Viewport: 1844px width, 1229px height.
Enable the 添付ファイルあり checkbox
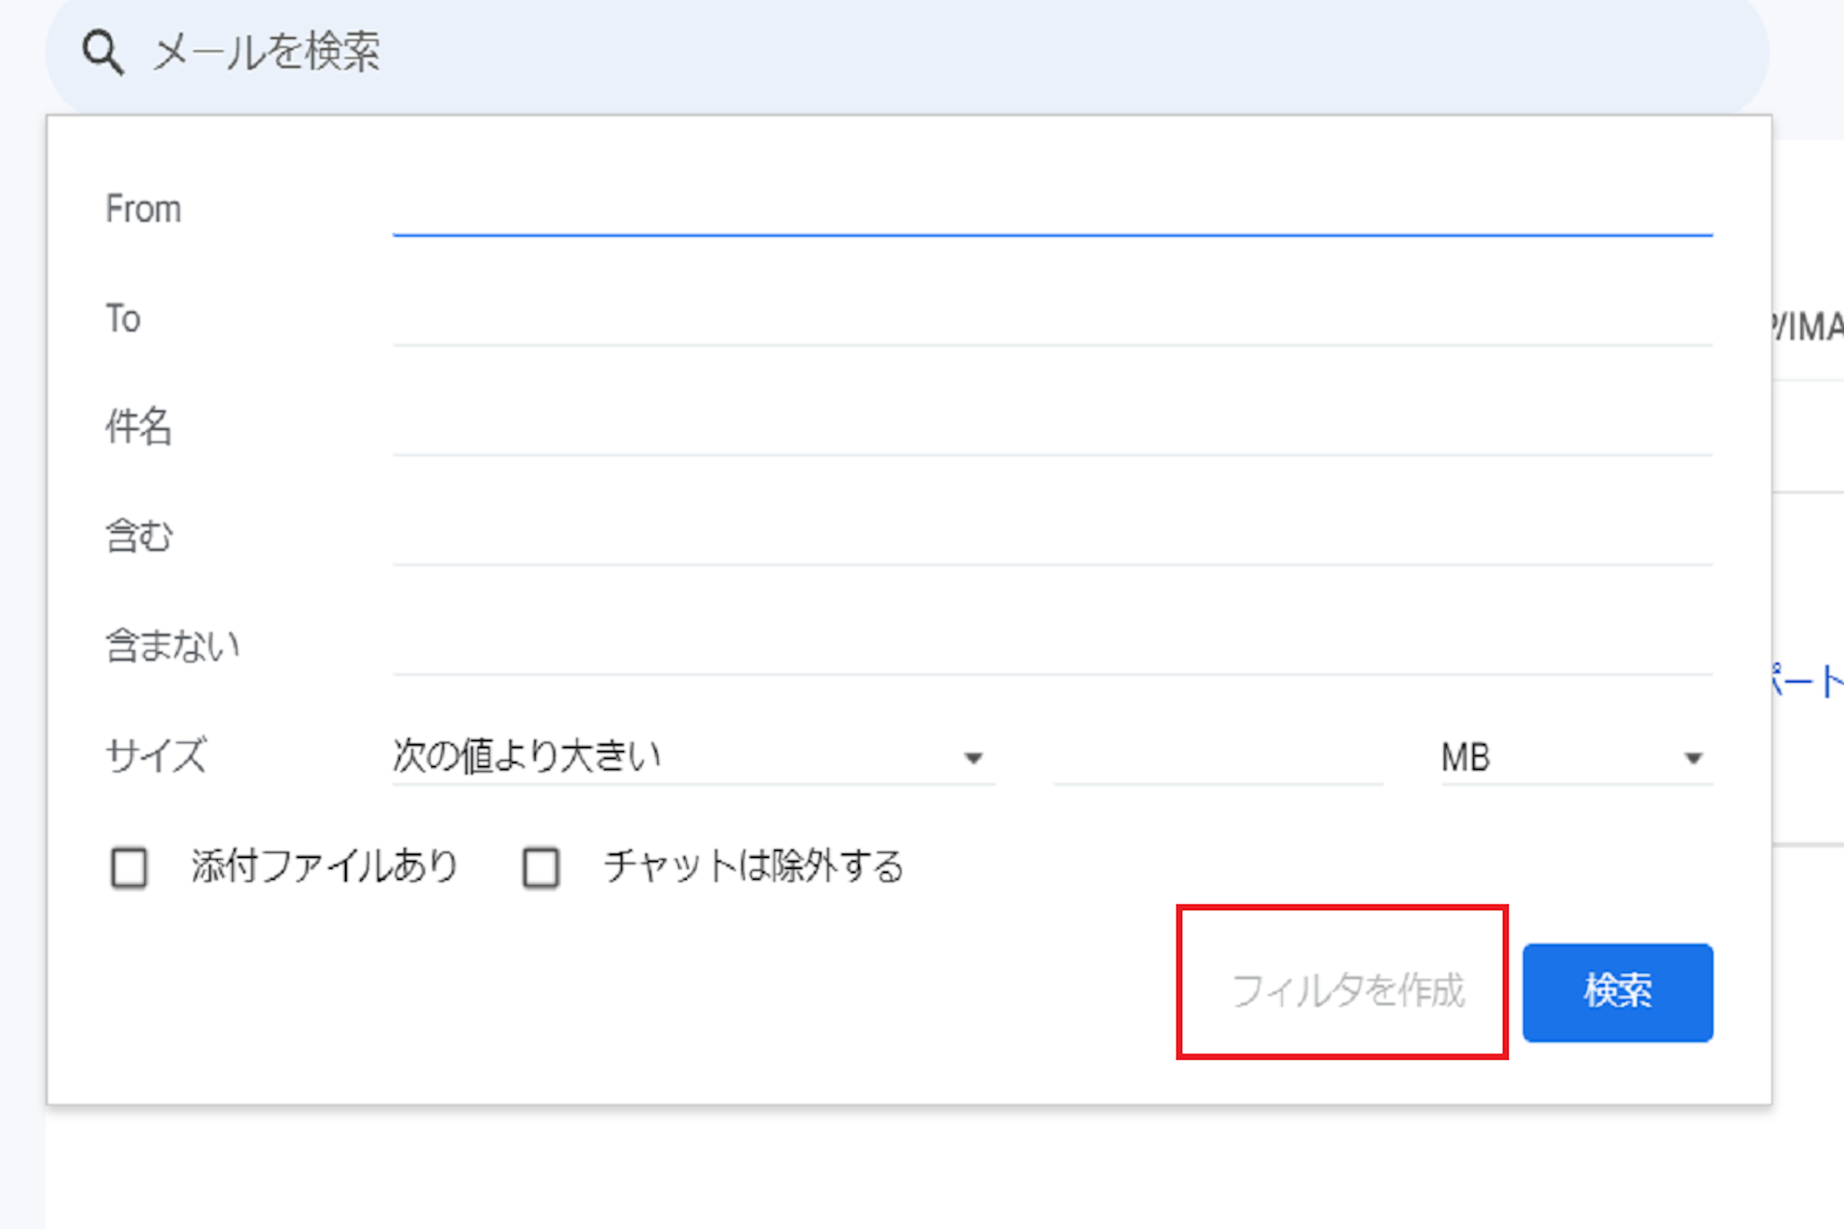pos(129,868)
